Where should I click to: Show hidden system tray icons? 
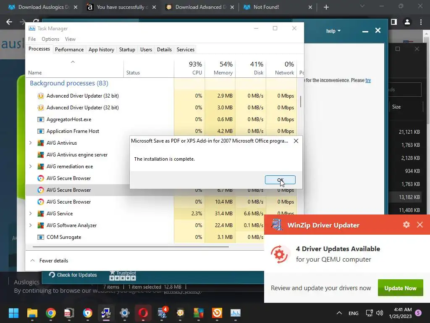pos(339,313)
